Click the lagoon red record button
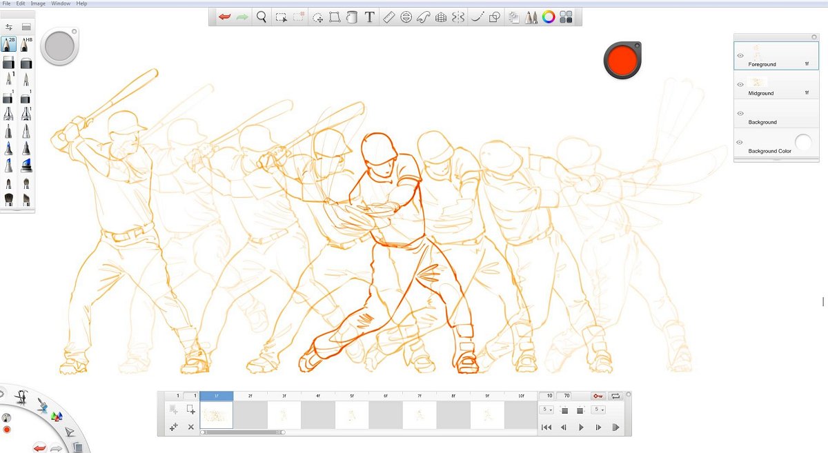Screen dimensions: 828x453 click(x=7, y=430)
